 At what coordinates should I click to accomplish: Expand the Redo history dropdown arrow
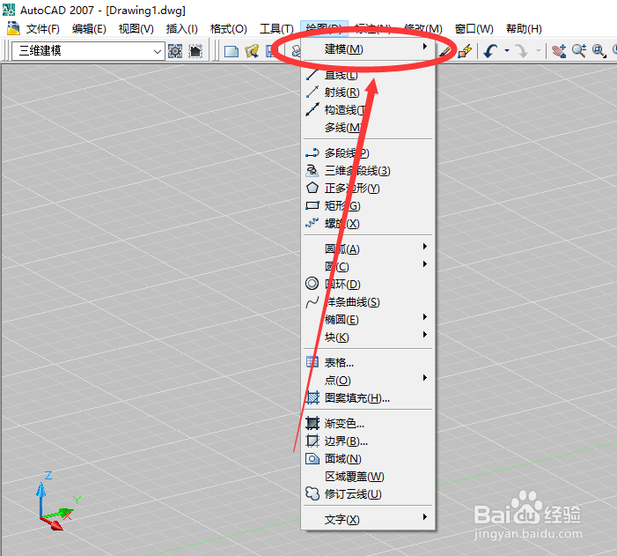[539, 51]
